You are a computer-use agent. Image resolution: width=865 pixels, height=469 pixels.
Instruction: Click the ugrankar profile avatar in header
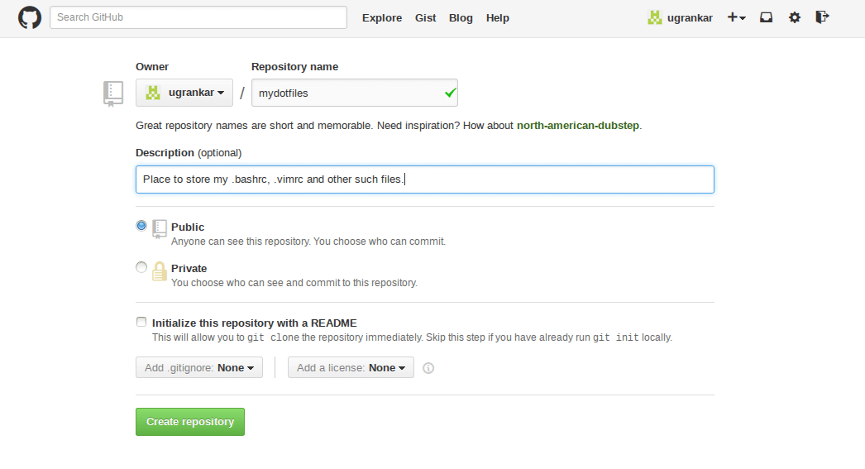(x=655, y=17)
